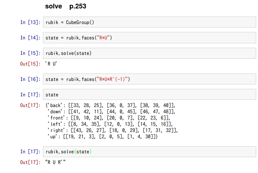258x173 pixels.
Task: Select the cell with rubik.faces("R*U")
Action: pyautogui.click(x=149, y=38)
